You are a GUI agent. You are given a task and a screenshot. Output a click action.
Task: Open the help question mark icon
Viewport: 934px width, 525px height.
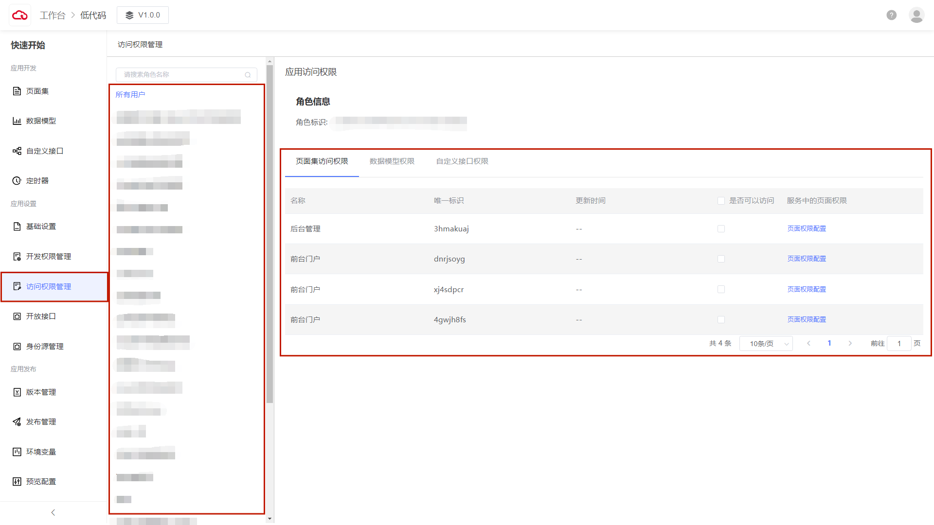[891, 15]
